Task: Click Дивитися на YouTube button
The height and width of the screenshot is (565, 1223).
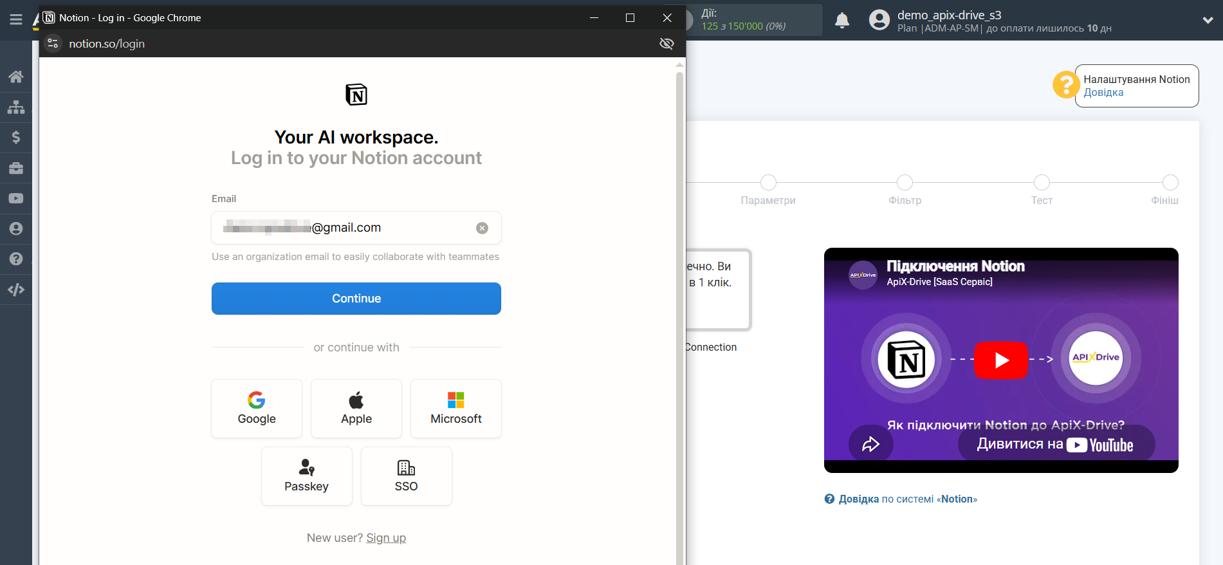Action: [1056, 445]
